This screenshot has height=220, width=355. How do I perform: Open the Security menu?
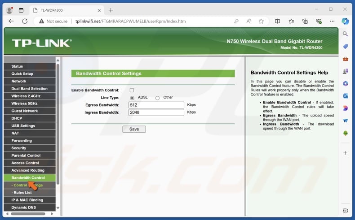point(30,148)
